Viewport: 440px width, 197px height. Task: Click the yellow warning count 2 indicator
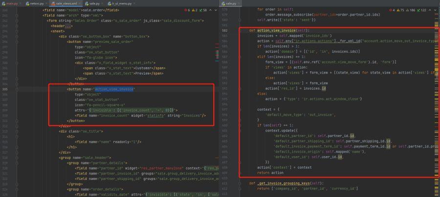click(195, 10)
